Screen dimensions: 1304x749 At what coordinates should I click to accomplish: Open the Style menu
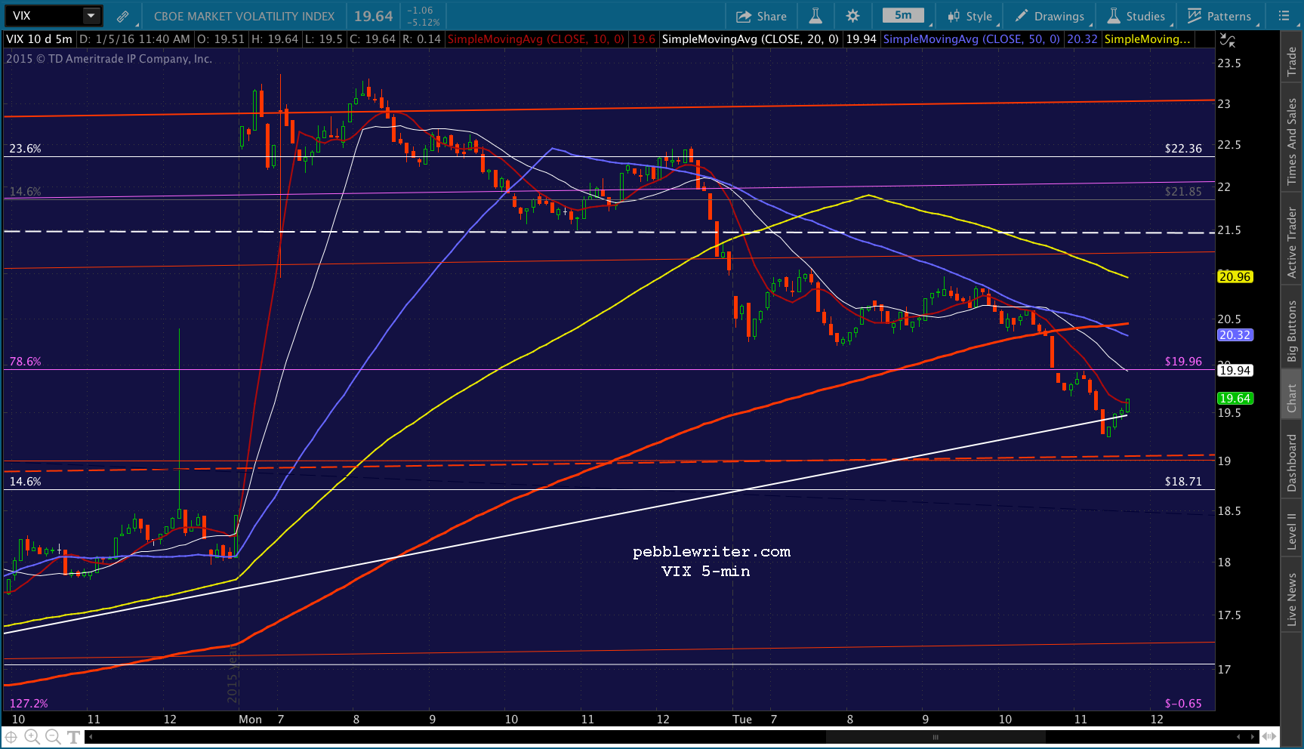[970, 16]
